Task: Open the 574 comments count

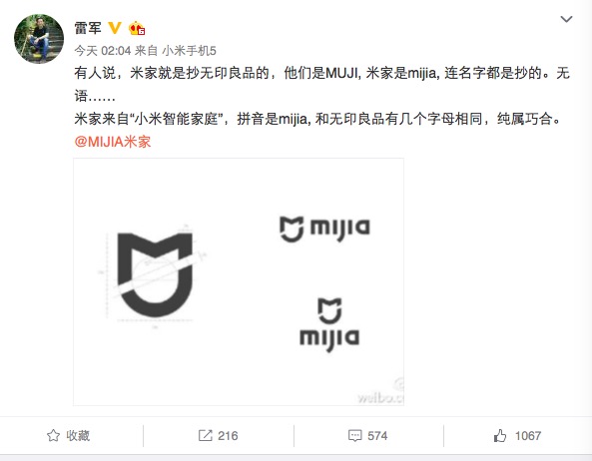Action: pyautogui.click(x=377, y=436)
